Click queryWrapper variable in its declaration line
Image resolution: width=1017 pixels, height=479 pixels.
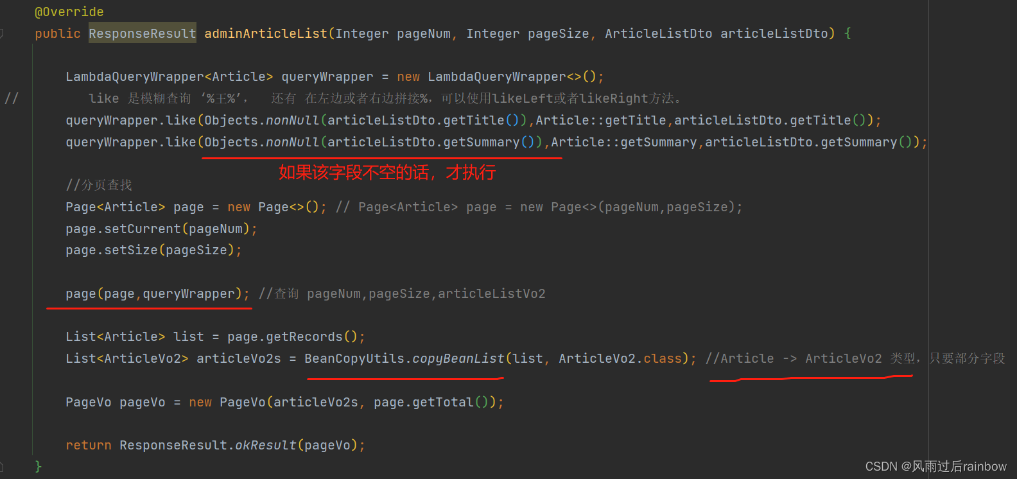coord(327,76)
